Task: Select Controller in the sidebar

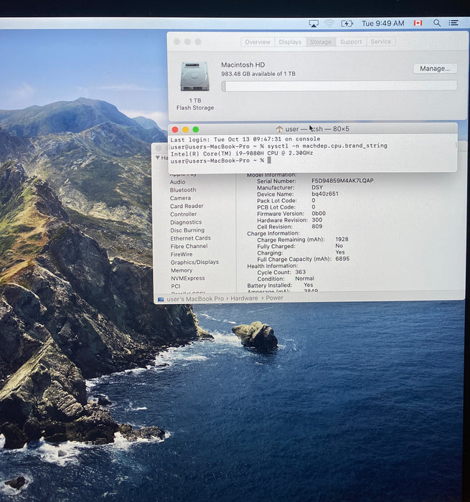Action: (x=183, y=214)
